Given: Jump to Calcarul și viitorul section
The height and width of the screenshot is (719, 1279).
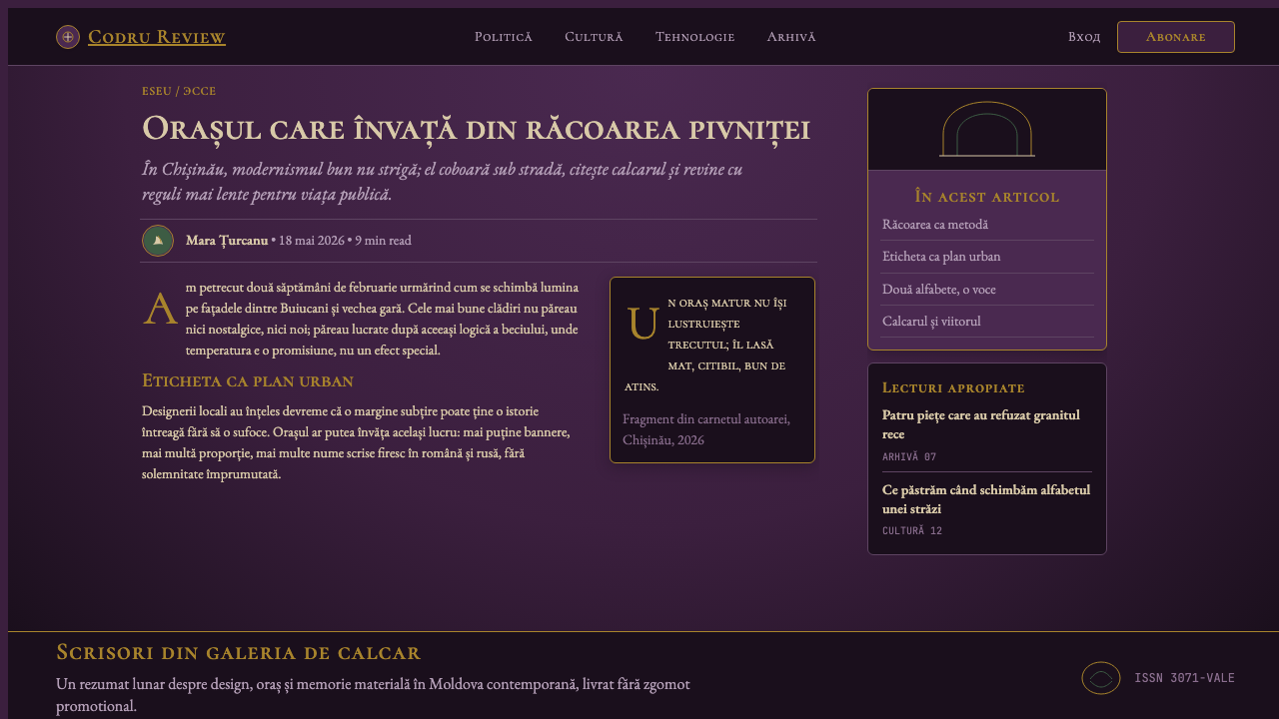Looking at the screenshot, I should pos(987,321).
